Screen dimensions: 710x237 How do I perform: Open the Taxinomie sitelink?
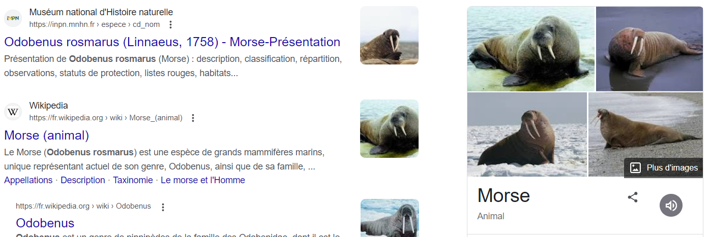(133, 180)
